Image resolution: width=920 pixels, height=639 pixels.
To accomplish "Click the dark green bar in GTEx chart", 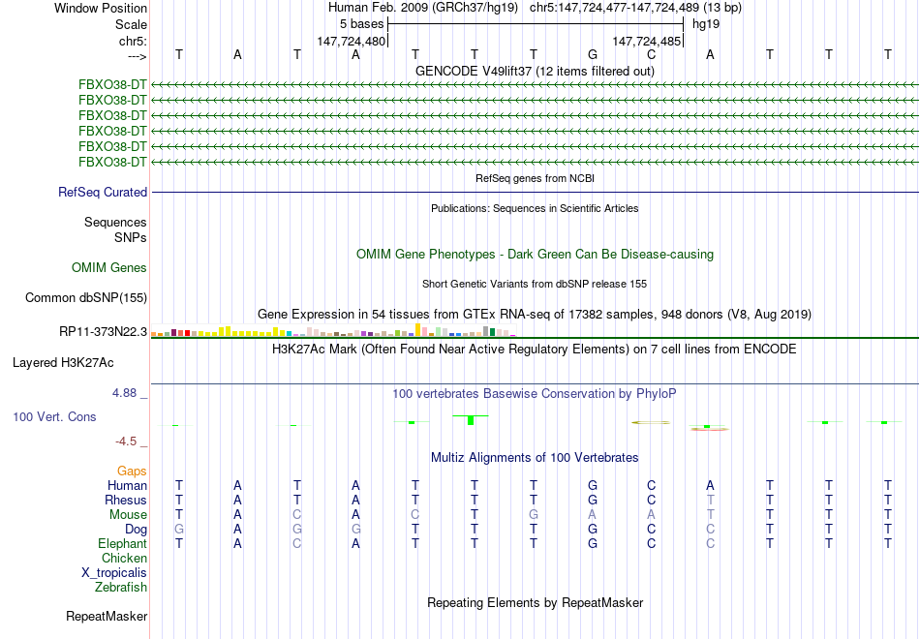I will (x=493, y=332).
